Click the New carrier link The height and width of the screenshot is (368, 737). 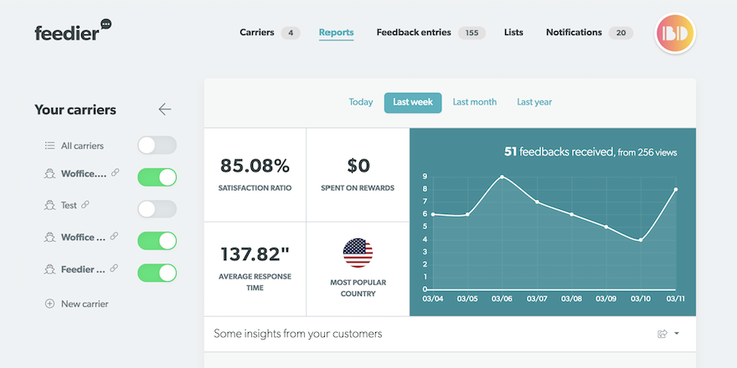85,304
